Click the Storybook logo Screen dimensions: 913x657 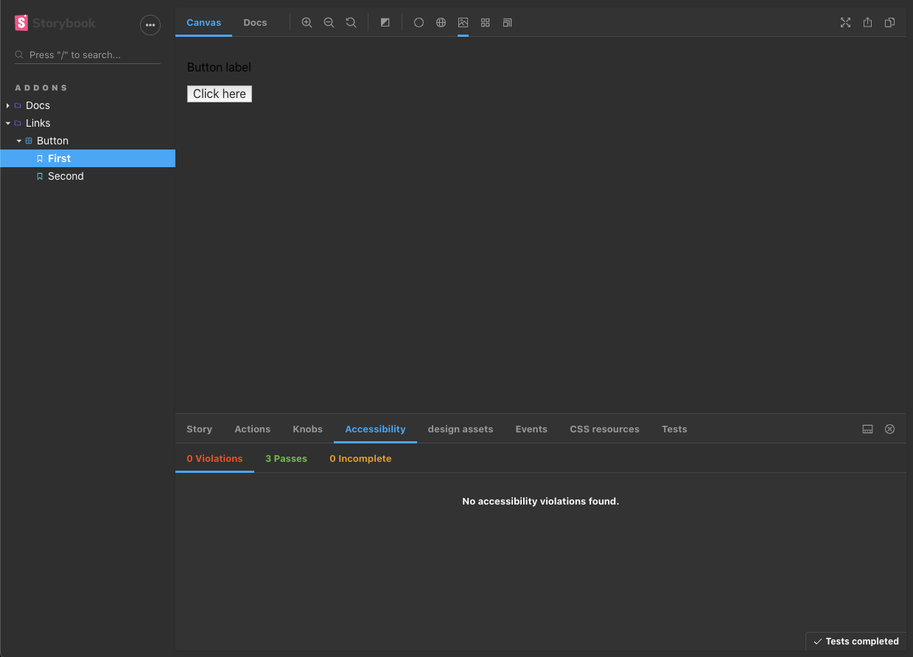tap(55, 23)
